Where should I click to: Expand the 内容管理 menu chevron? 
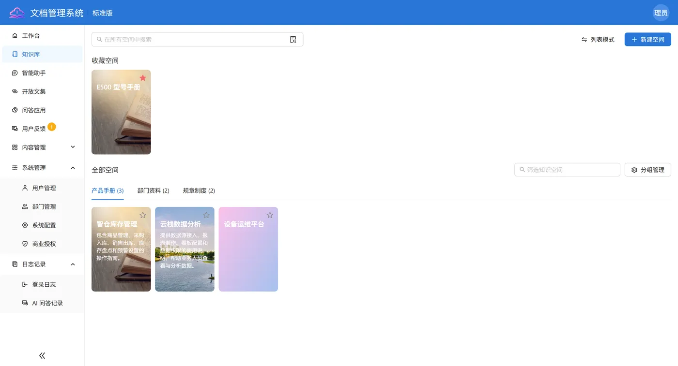click(x=73, y=147)
